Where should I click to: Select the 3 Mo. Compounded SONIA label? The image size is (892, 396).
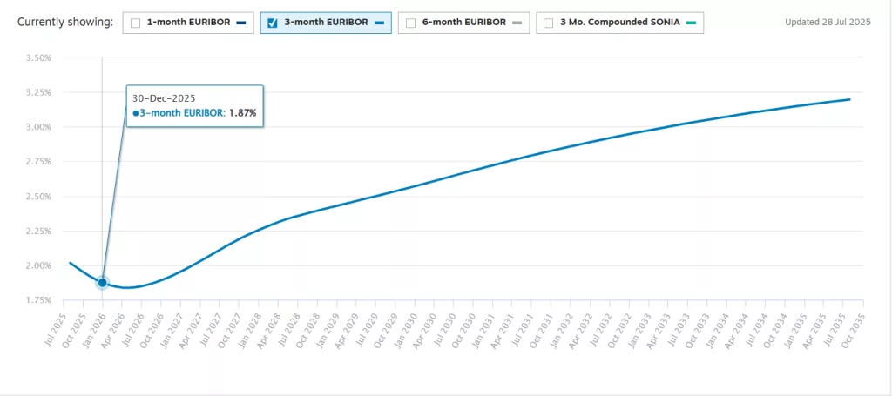coord(619,23)
